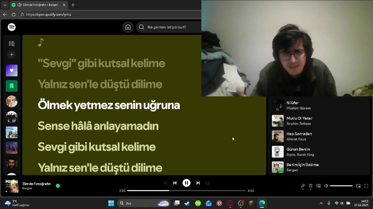
Task: Create a new playlist with plus icon
Action: (x=12, y=55)
